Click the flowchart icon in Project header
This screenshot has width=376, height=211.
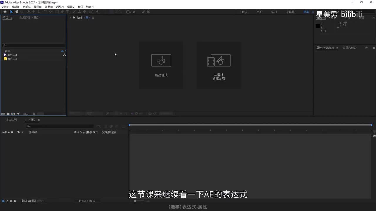(x=64, y=55)
